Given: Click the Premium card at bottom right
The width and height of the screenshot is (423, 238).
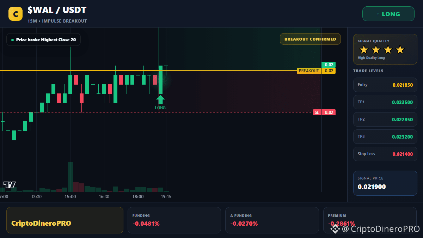Looking at the screenshot, I should (370, 220).
